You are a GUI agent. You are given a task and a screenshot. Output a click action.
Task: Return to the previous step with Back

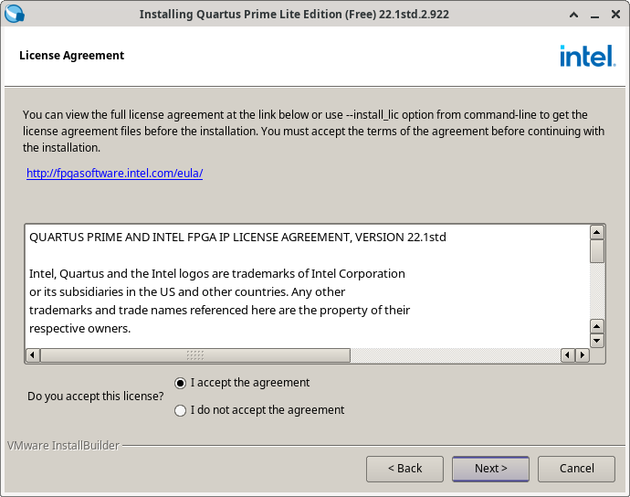tap(404, 469)
